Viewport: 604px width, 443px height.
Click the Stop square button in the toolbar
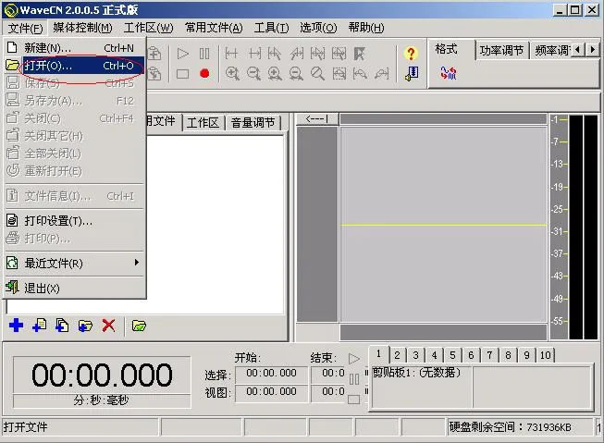(x=182, y=74)
